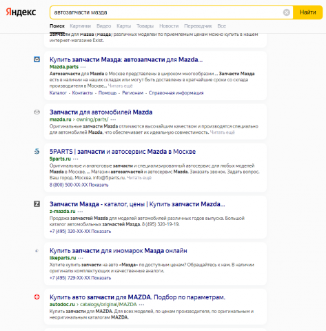Viewport: 326px width, 331px height.
Task: Click the autodoc.ru green domain link
Action: pos(62,304)
